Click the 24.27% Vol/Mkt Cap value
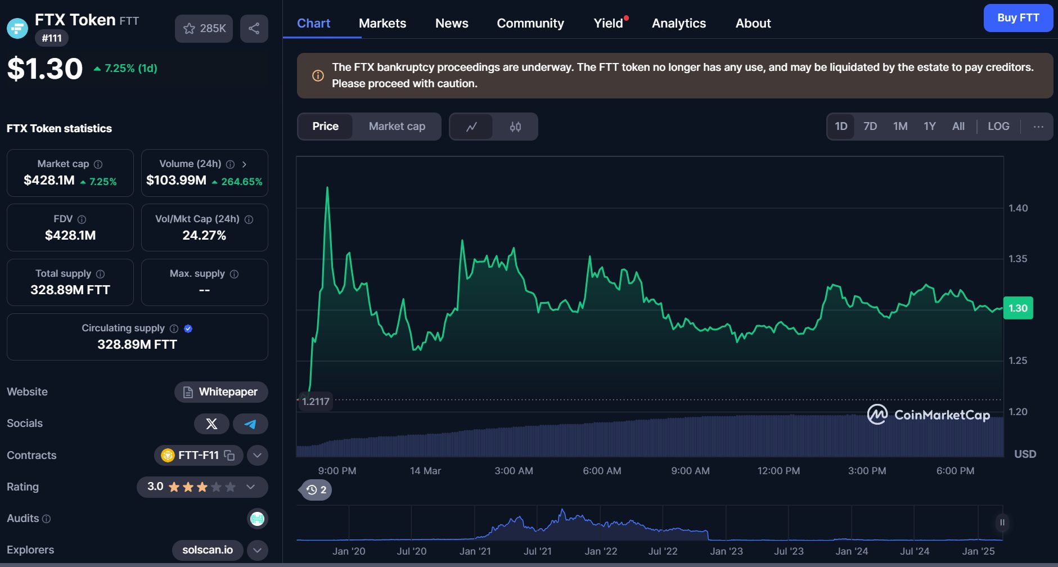Image resolution: width=1058 pixels, height=567 pixels. (x=204, y=236)
